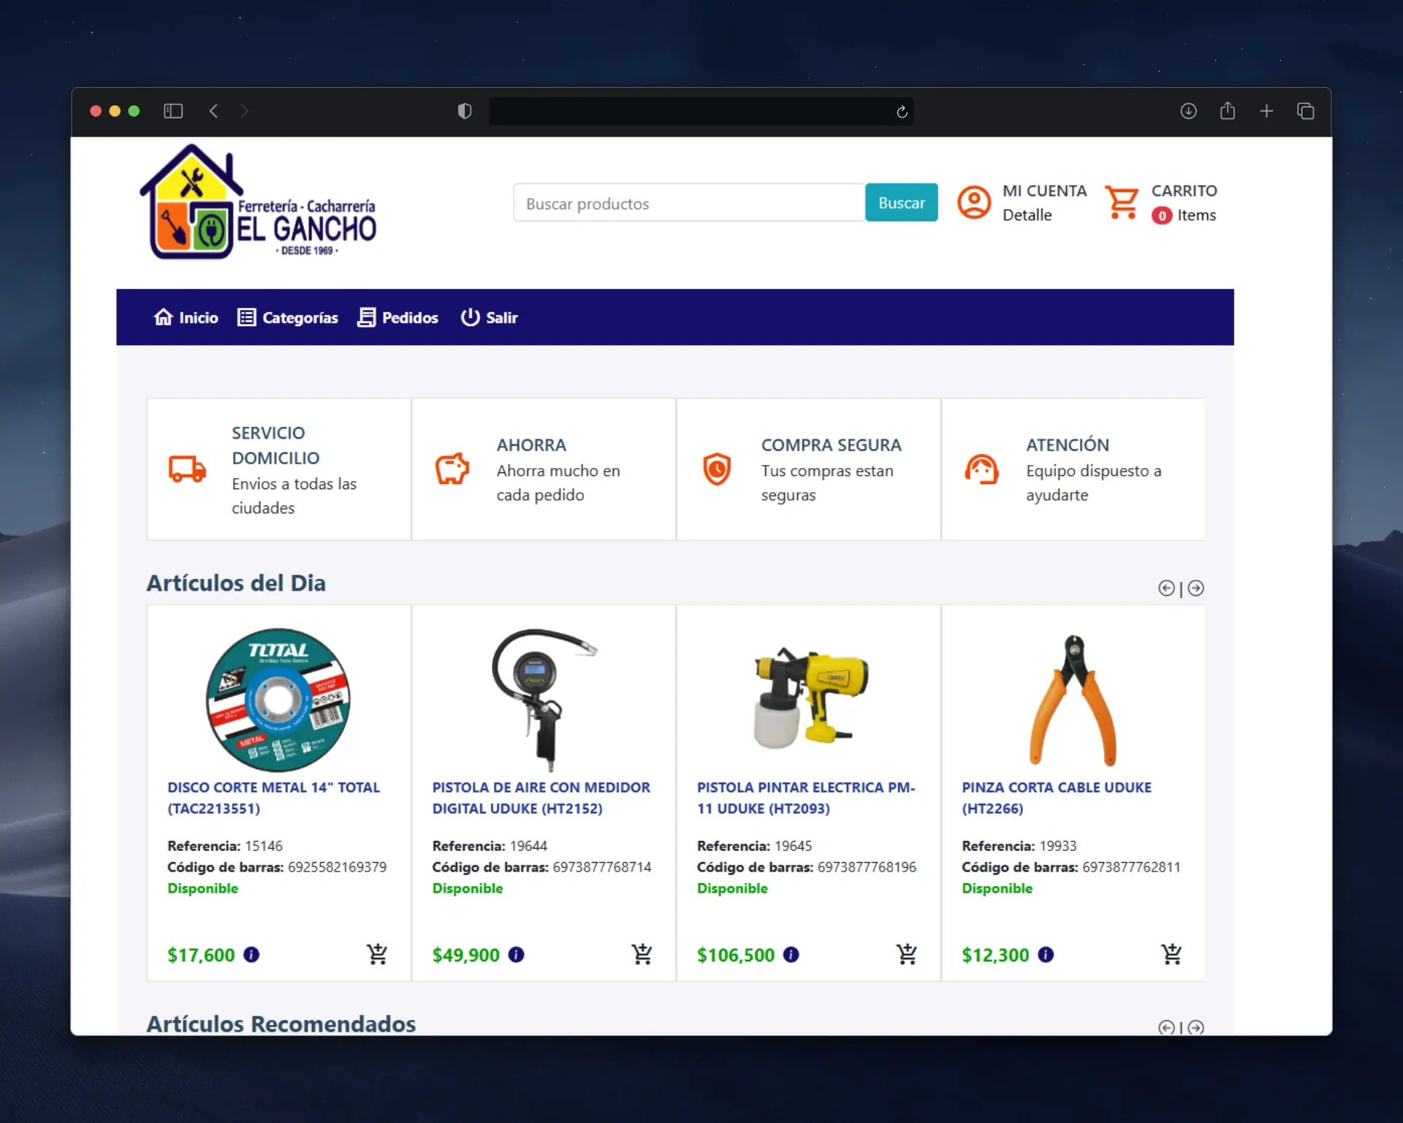Open the shopping cart icon

(x=1122, y=203)
